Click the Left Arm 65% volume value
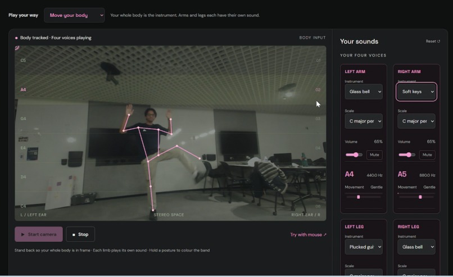This screenshot has width=453, height=277. tap(378, 142)
